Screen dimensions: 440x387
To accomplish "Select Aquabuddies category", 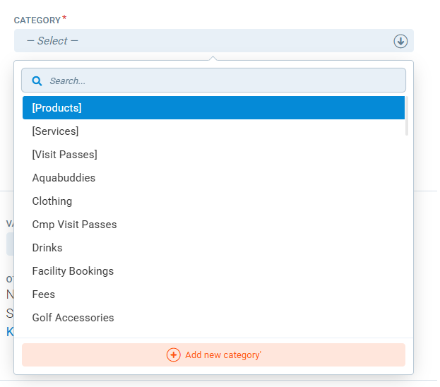I will 64,178.
